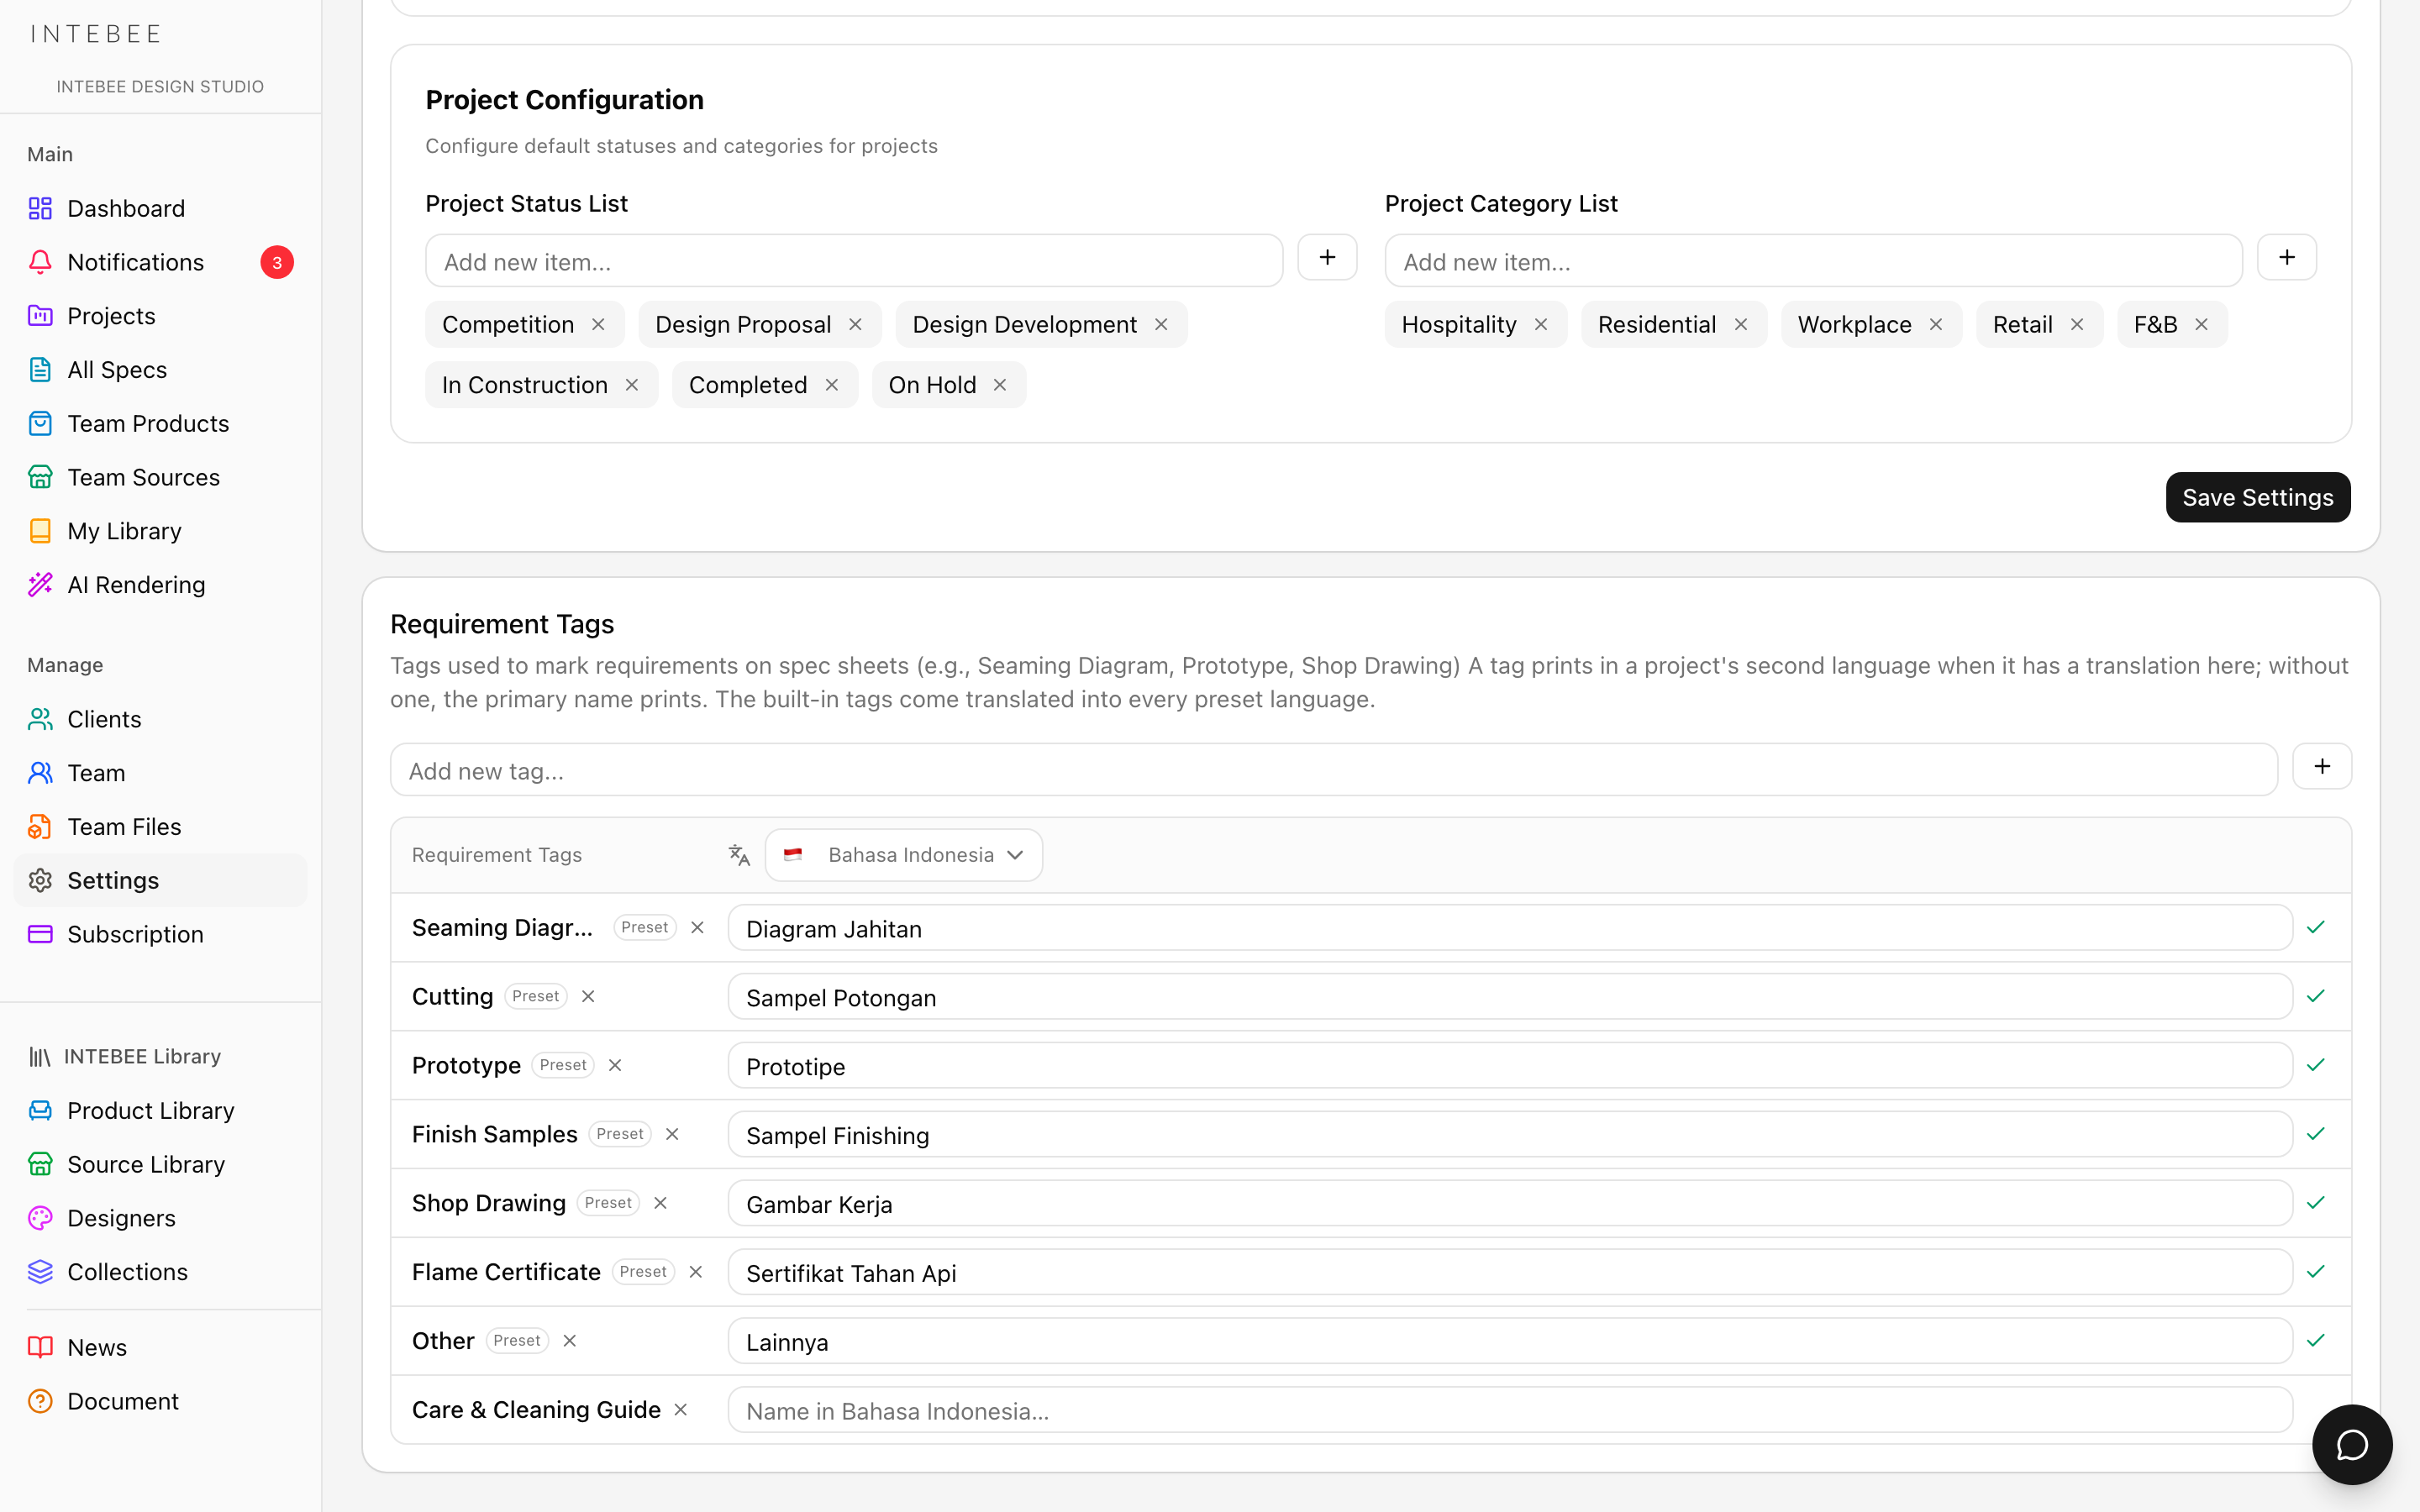The width and height of the screenshot is (2420, 1512).
Task: Click the Save Settings button
Action: pos(2258,497)
